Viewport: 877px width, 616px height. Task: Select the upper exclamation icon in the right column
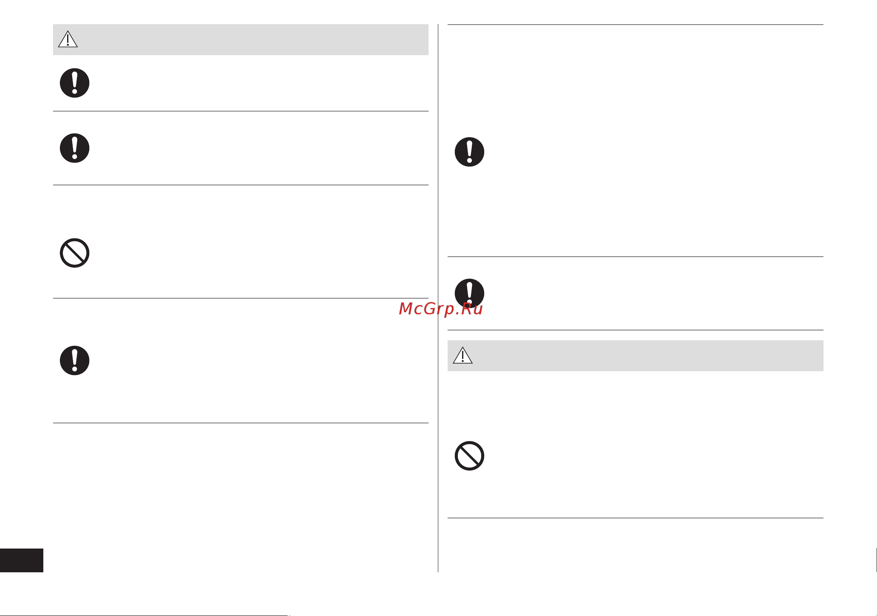pos(470,152)
